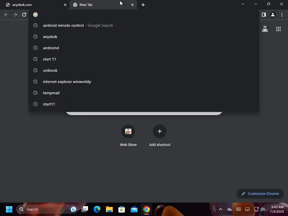Open the Chrome three-dot menu

282,15
